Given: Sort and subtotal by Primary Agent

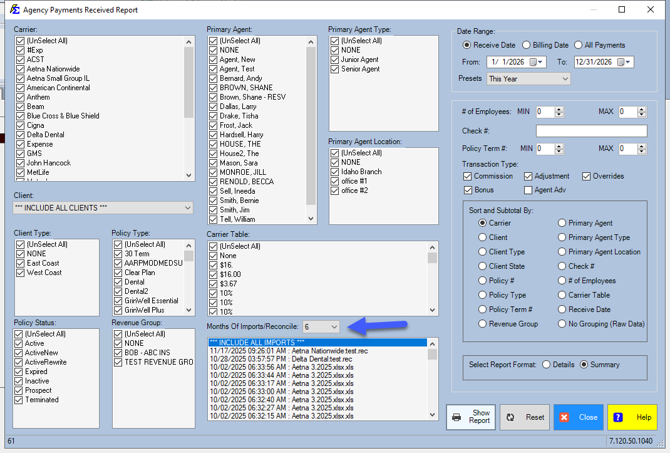Looking at the screenshot, I should [562, 223].
